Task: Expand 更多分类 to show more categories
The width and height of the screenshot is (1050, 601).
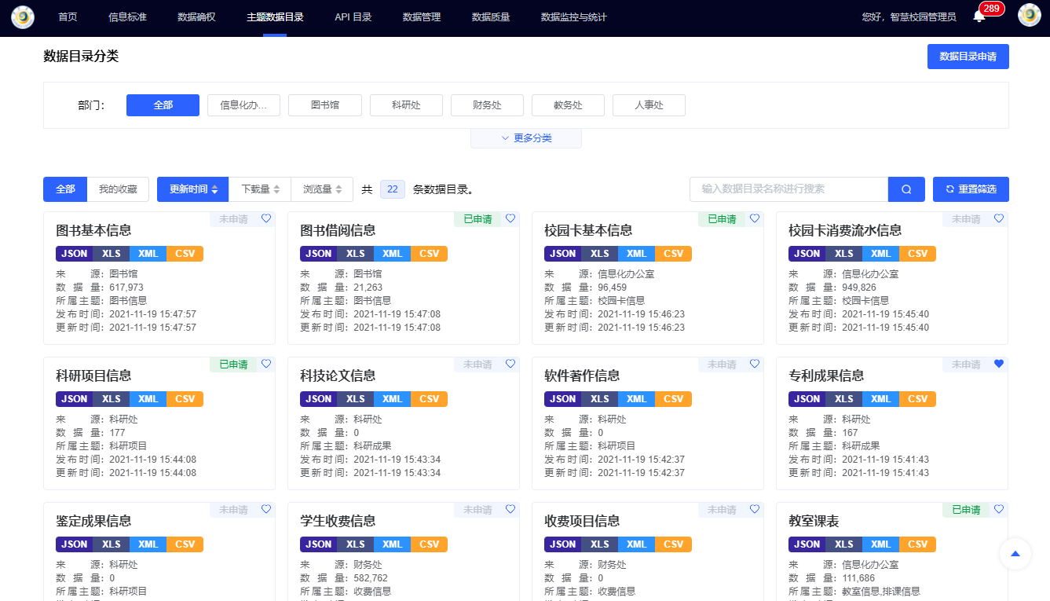Action: (x=525, y=137)
